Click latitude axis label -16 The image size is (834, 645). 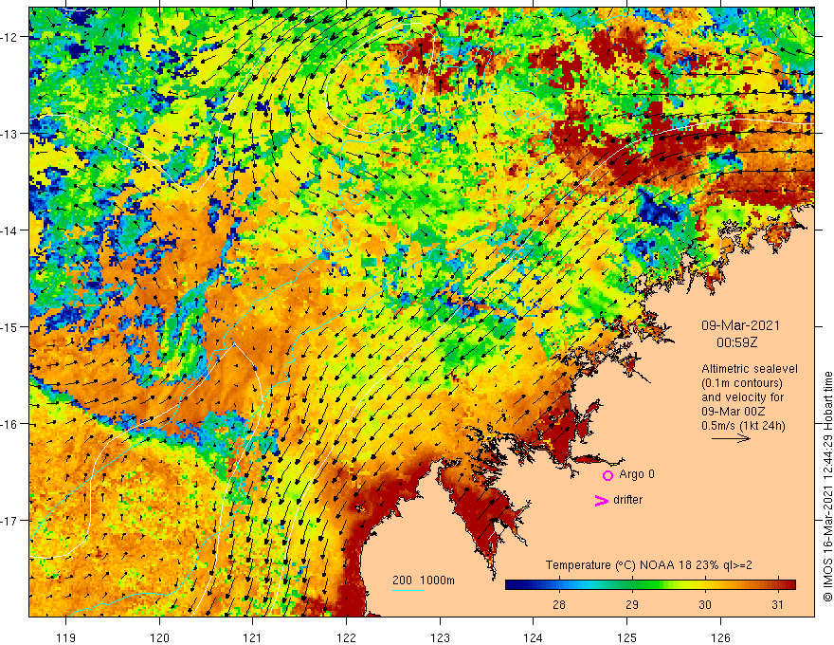click(9, 424)
